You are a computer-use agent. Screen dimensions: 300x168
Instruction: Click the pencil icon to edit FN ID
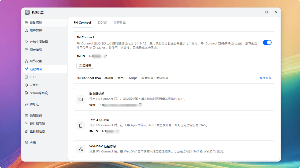[x=106, y=56]
